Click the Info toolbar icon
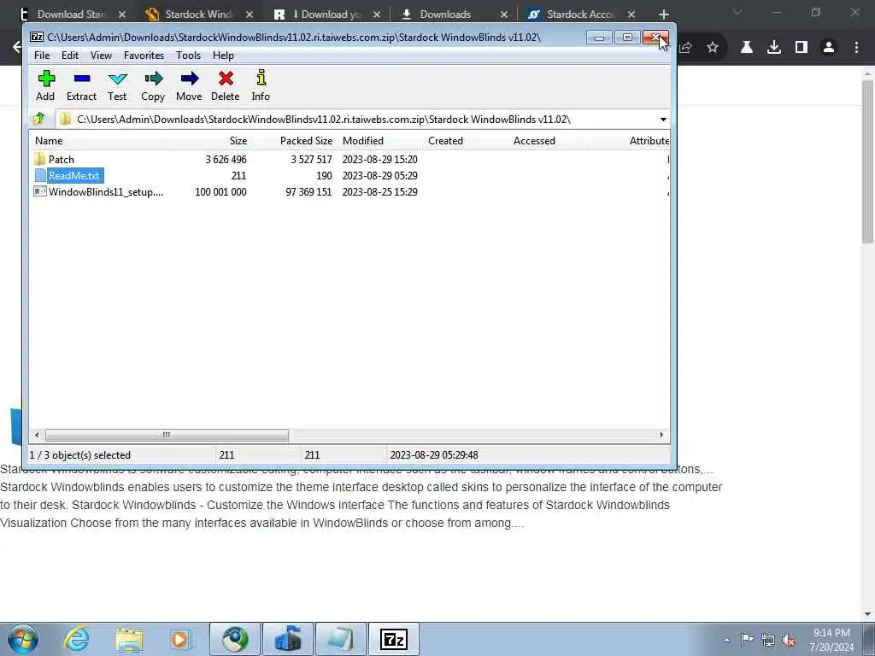Viewport: 875px width, 656px height. 261,85
